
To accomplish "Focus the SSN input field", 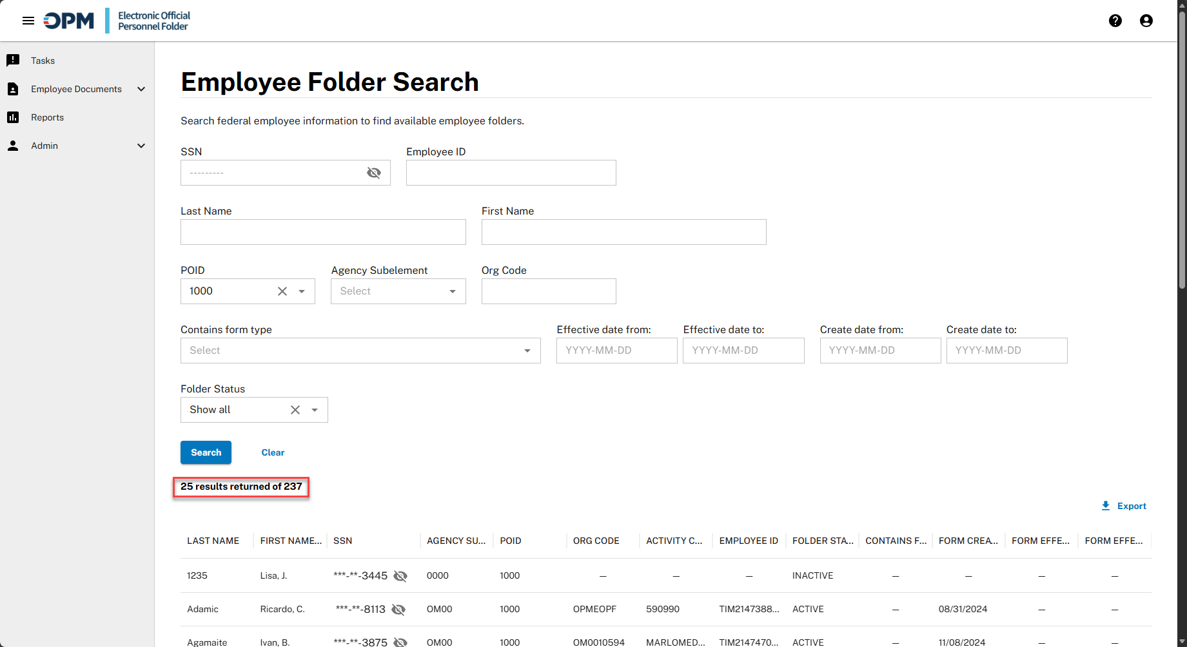I will pyautogui.click(x=286, y=173).
